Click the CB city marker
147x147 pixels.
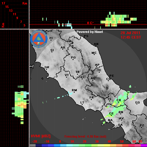[x=118, y=102]
